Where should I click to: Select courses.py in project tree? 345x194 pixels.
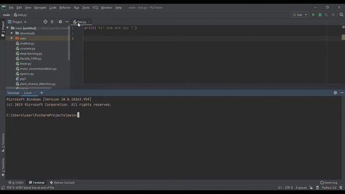pyautogui.click(x=27, y=48)
